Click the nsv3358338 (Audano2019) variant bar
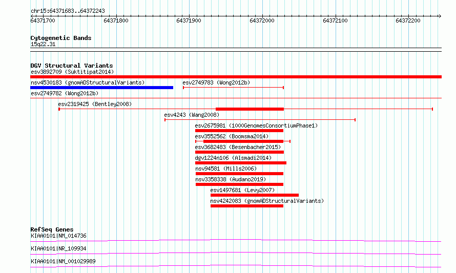 (x=240, y=184)
